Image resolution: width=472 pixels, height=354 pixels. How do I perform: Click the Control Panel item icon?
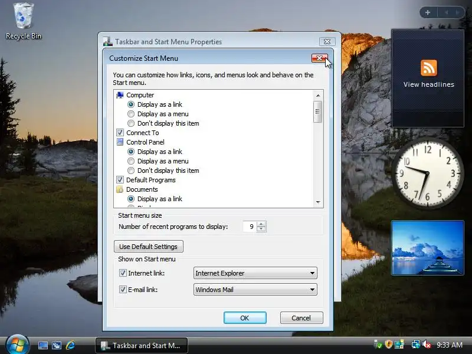pos(120,142)
